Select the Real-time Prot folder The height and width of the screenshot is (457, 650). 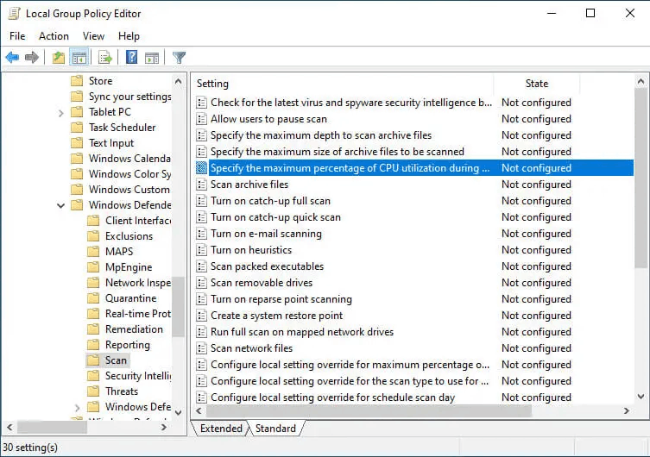(x=137, y=314)
